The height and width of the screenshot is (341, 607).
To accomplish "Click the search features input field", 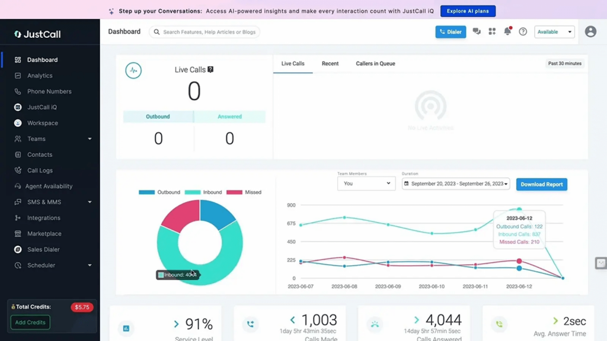I will click(x=209, y=32).
